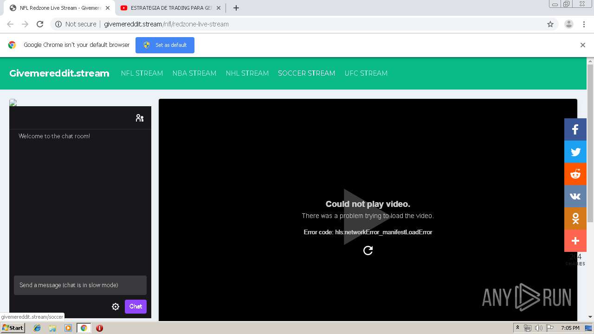Focus the Send a message chat input

point(80,285)
